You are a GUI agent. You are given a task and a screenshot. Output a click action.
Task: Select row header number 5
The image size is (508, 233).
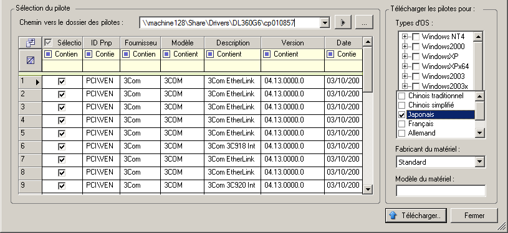click(x=30, y=134)
